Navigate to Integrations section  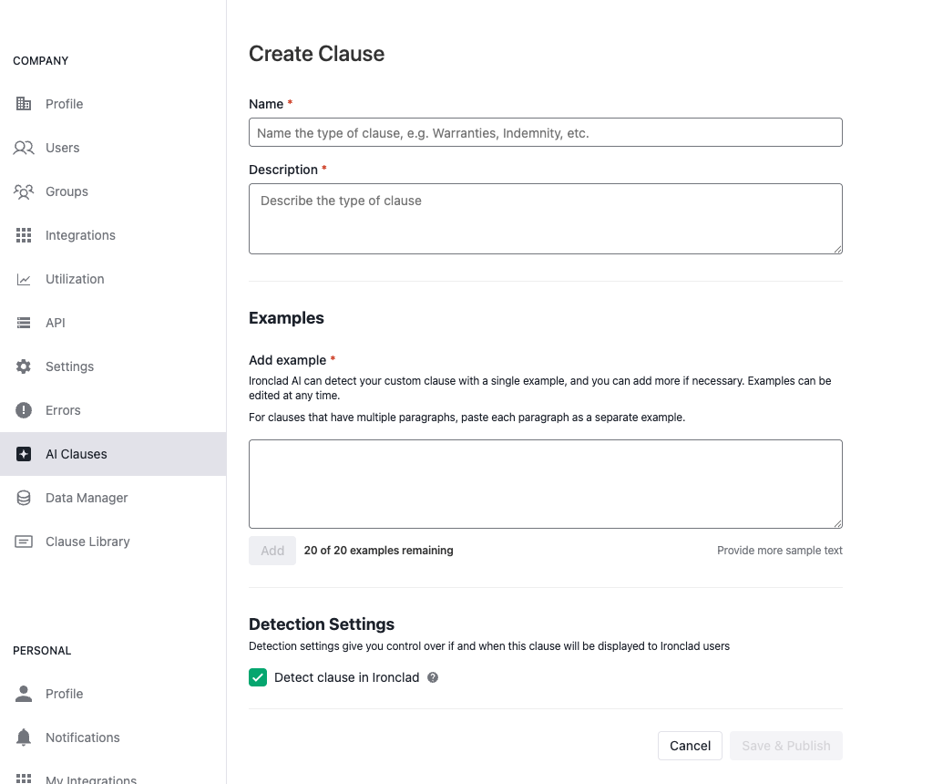(x=113, y=235)
